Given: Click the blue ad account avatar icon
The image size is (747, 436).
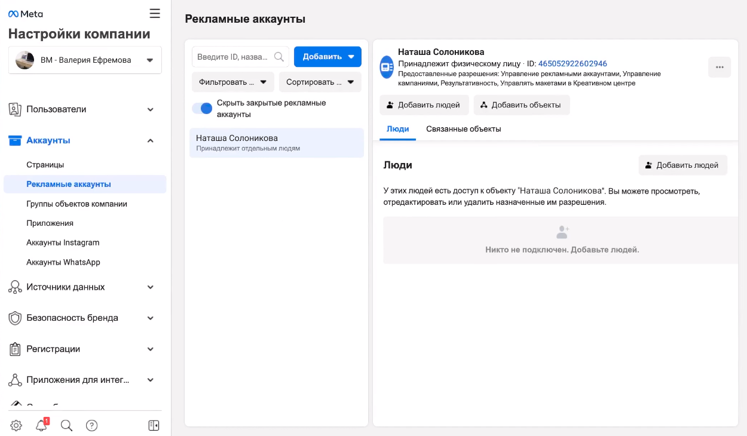Looking at the screenshot, I should tap(387, 66).
